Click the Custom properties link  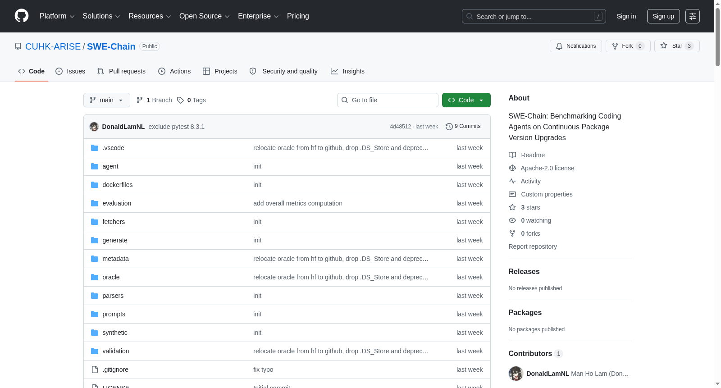(x=547, y=194)
